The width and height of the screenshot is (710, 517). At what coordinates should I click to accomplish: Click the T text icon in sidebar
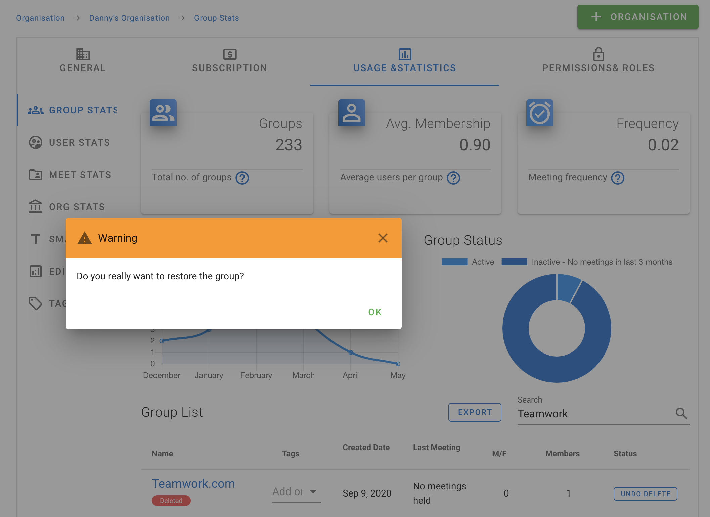coord(35,239)
